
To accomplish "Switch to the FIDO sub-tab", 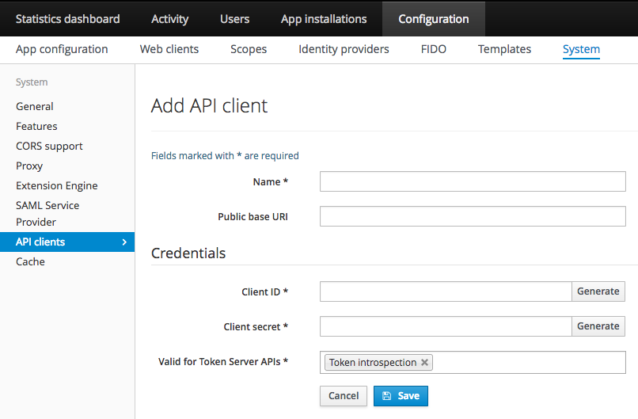I will [433, 49].
